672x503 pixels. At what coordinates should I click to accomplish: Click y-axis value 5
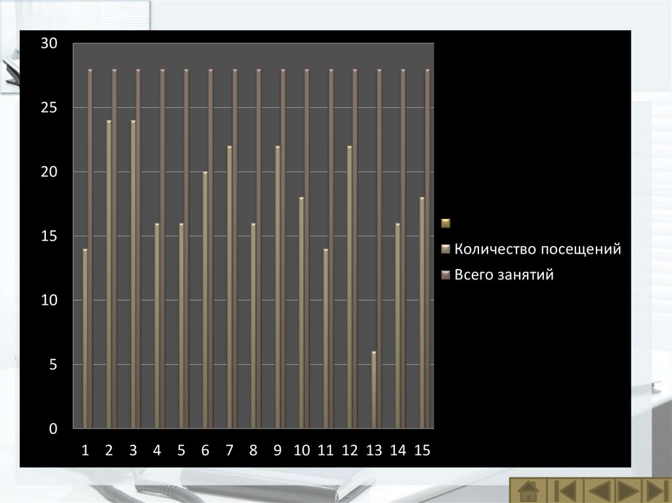click(x=52, y=365)
